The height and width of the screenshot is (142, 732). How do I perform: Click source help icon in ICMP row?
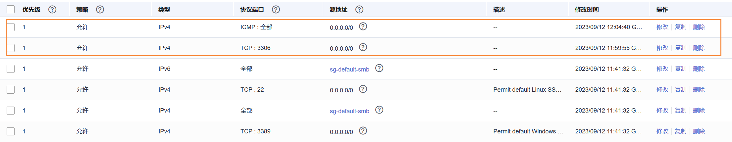click(x=363, y=26)
